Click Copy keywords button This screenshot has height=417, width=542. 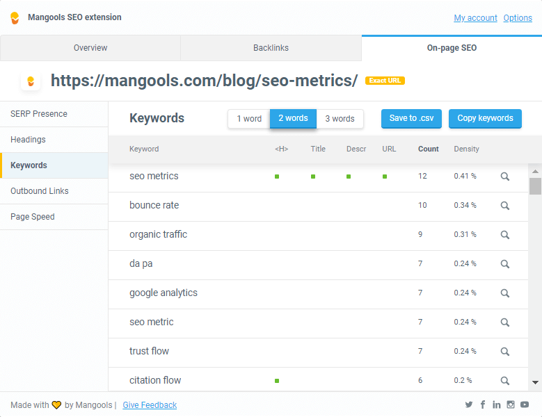(485, 118)
